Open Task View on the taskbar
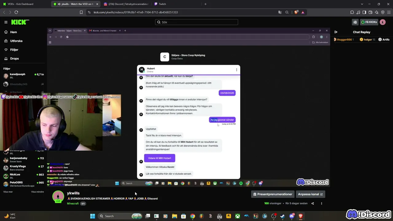 [148, 216]
